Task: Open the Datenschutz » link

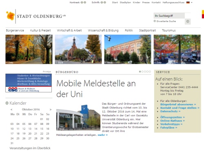Action: click(170, 111)
